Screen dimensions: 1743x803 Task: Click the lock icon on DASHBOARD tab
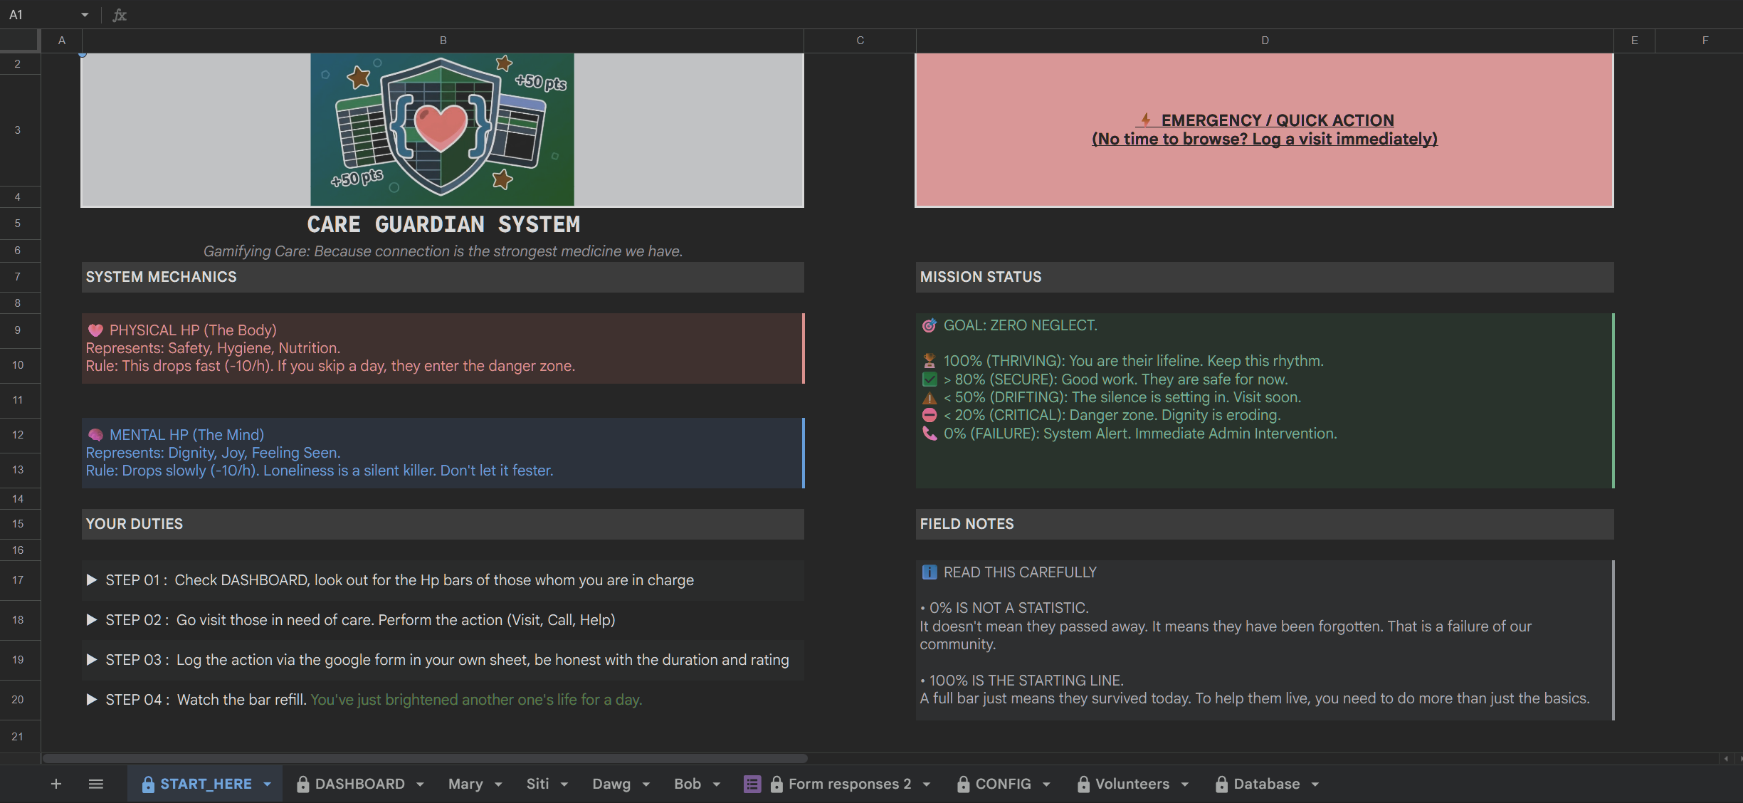(302, 784)
